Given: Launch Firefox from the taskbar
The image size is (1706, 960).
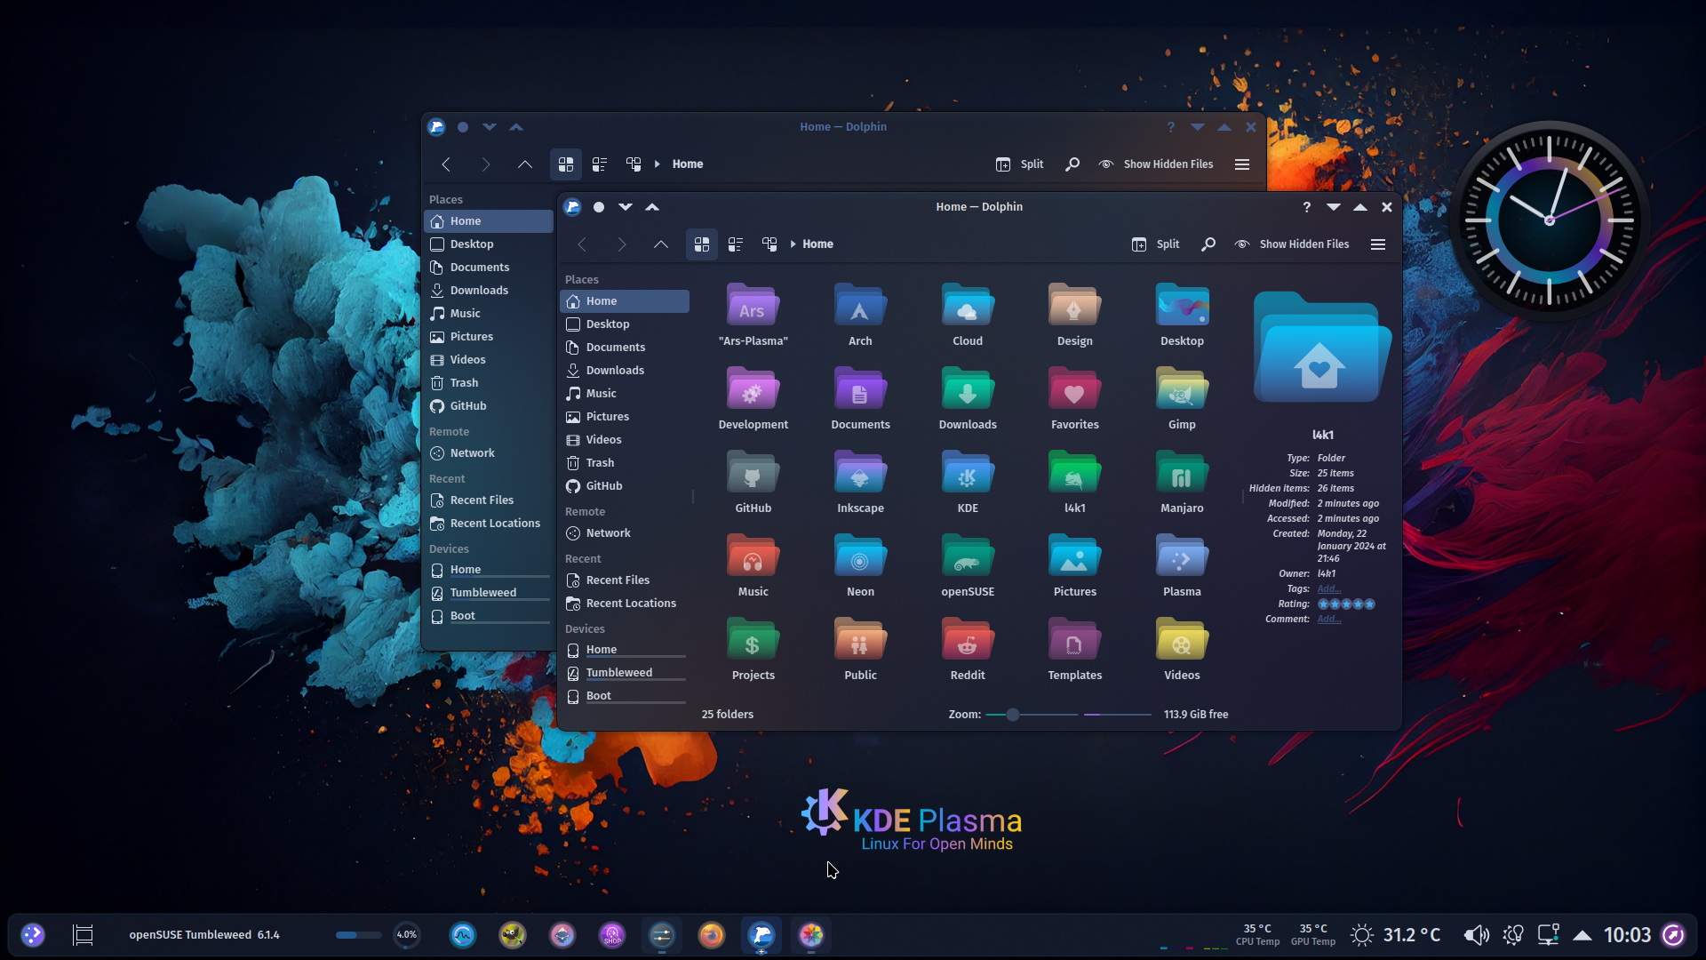Looking at the screenshot, I should point(711,934).
